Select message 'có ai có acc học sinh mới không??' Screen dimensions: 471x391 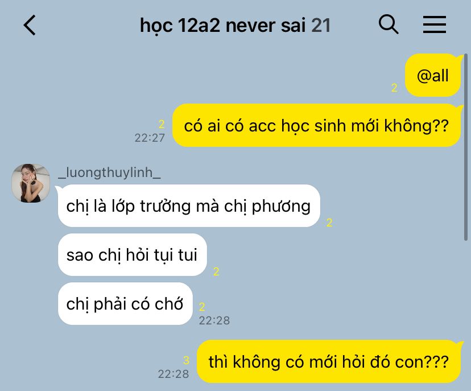pos(316,125)
